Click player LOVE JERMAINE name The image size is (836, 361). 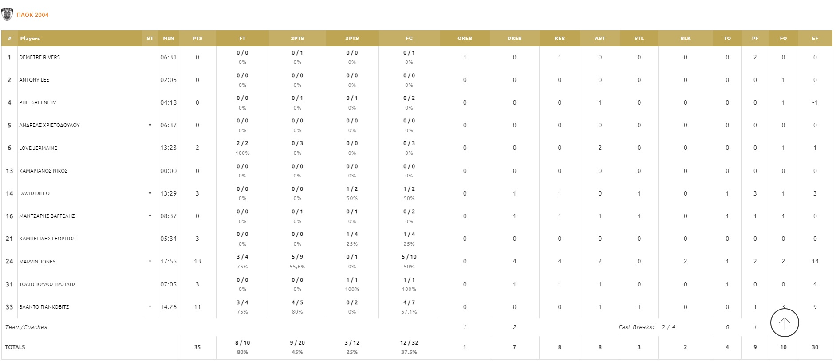pyautogui.click(x=38, y=148)
